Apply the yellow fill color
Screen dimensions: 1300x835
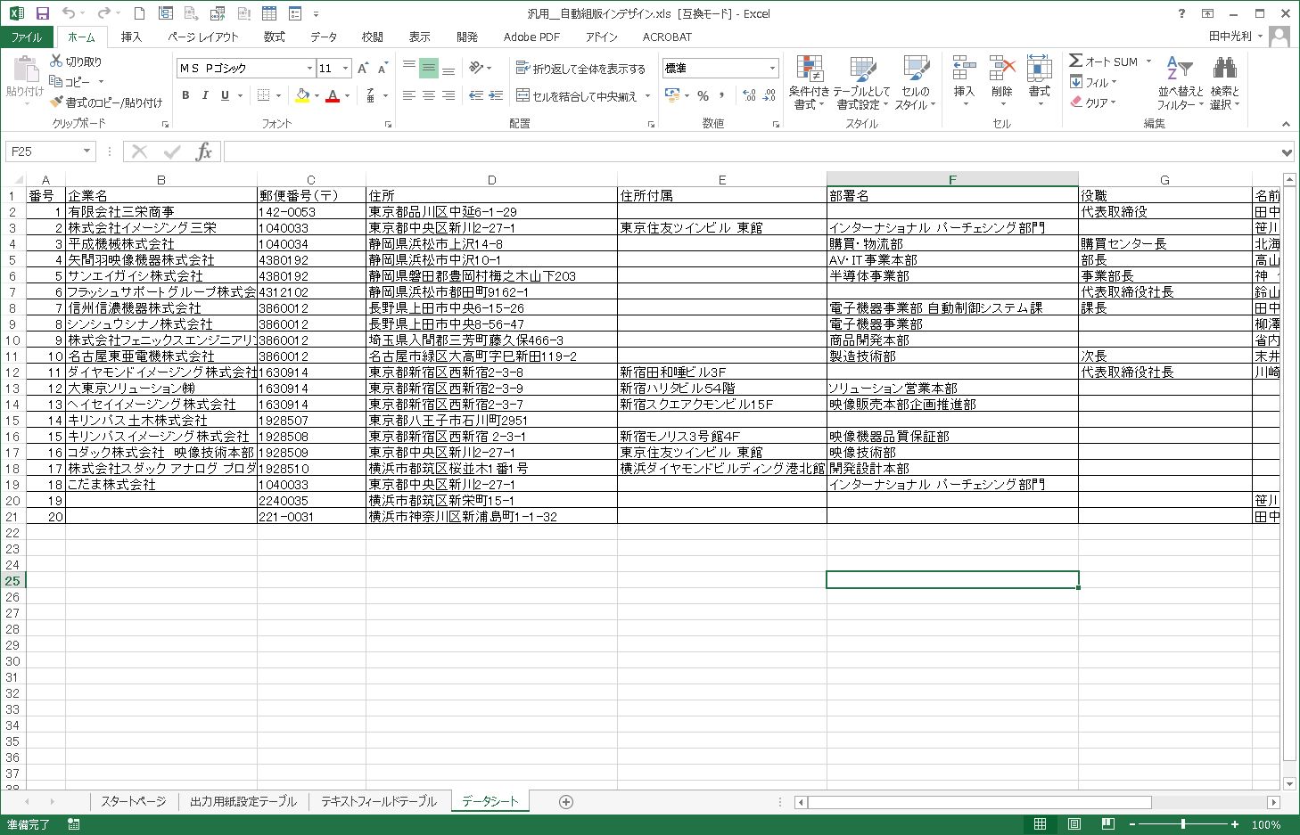302,95
